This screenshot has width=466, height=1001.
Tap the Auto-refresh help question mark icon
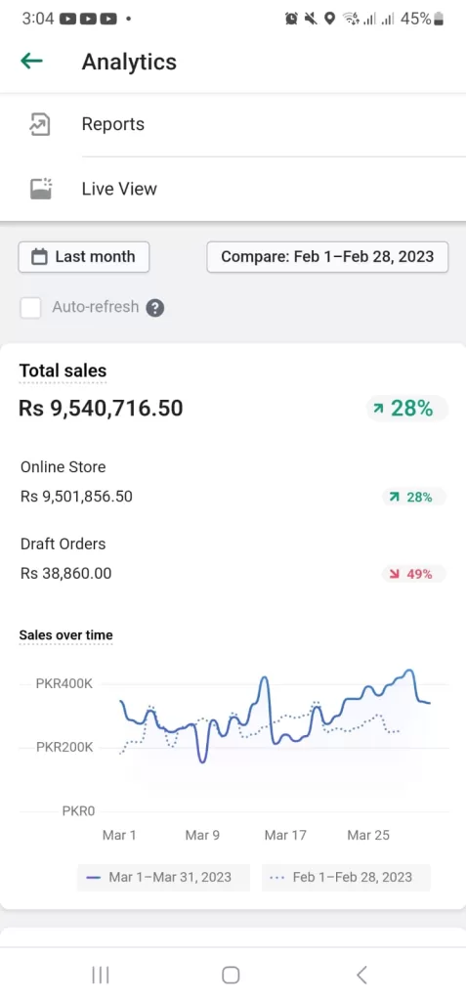pos(155,308)
